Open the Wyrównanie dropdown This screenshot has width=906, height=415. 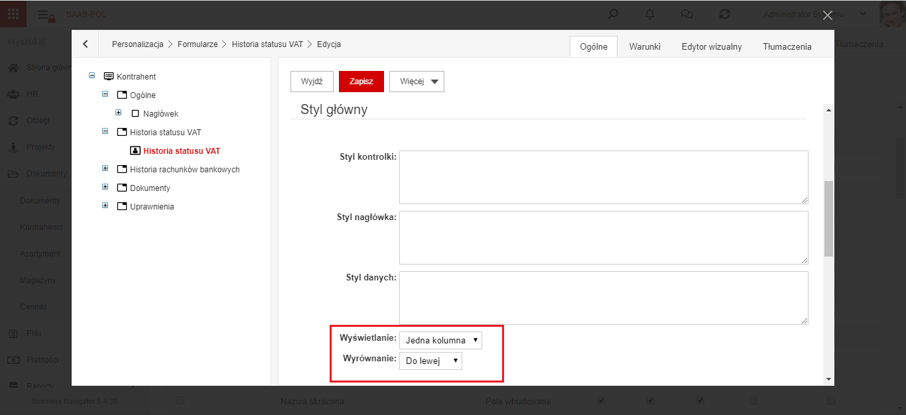click(430, 361)
